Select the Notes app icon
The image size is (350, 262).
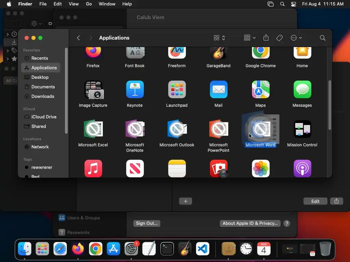(177, 169)
